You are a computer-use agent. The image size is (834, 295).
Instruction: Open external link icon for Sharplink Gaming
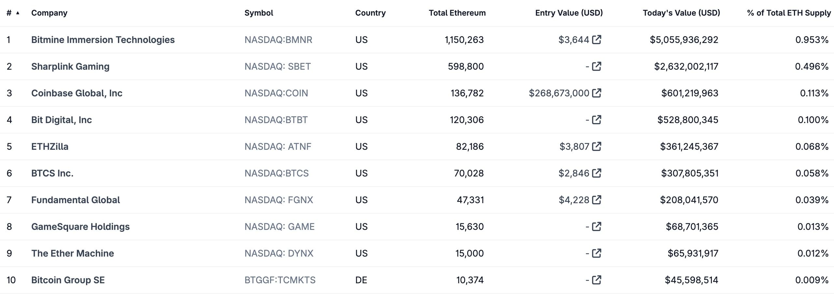point(597,66)
